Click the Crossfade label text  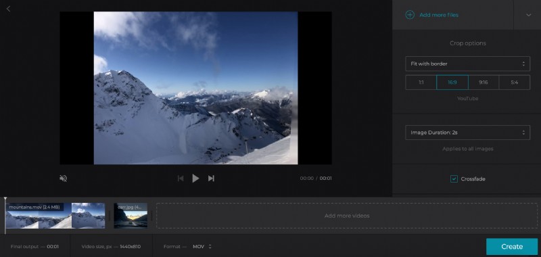(x=473, y=179)
